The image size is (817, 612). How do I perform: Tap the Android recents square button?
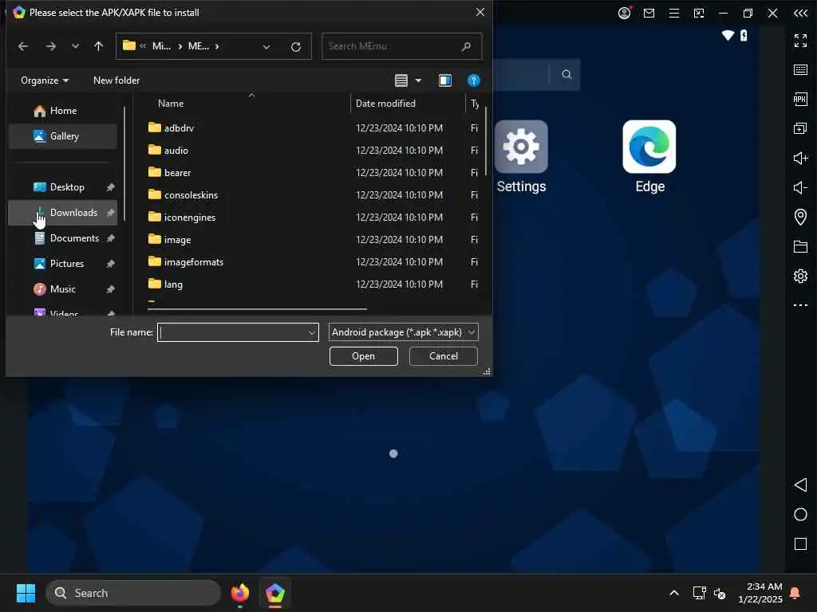(800, 544)
